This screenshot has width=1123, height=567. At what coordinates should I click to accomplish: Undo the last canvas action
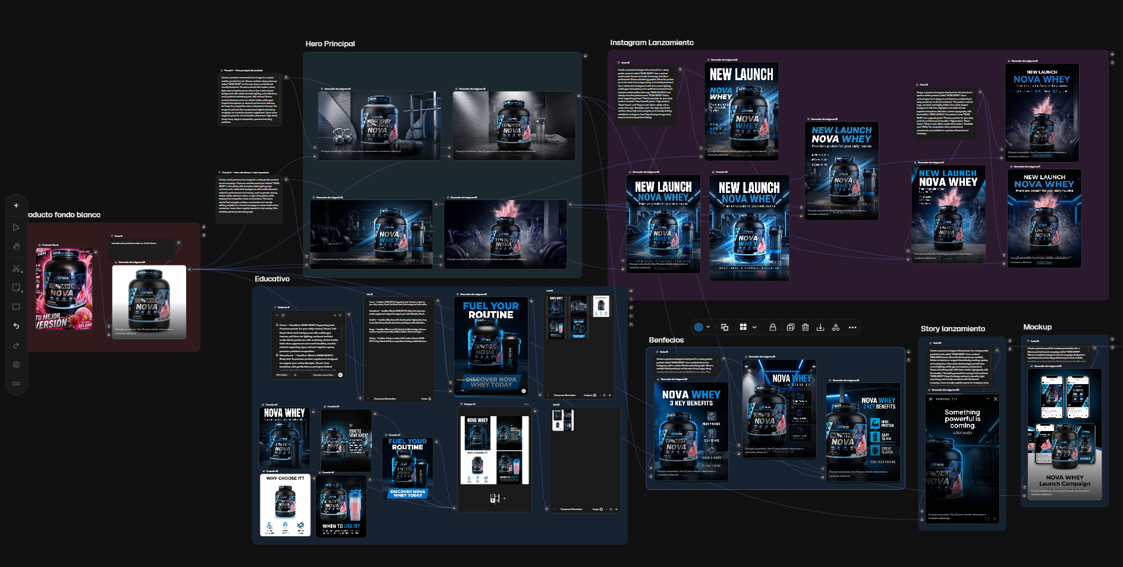pos(16,326)
